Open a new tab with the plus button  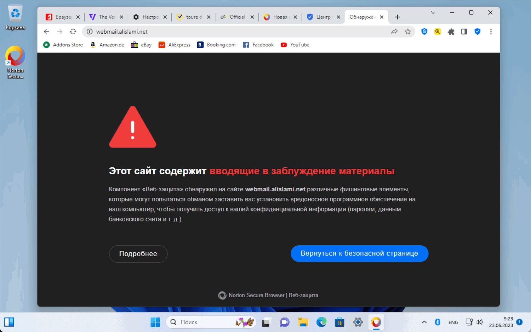click(397, 17)
